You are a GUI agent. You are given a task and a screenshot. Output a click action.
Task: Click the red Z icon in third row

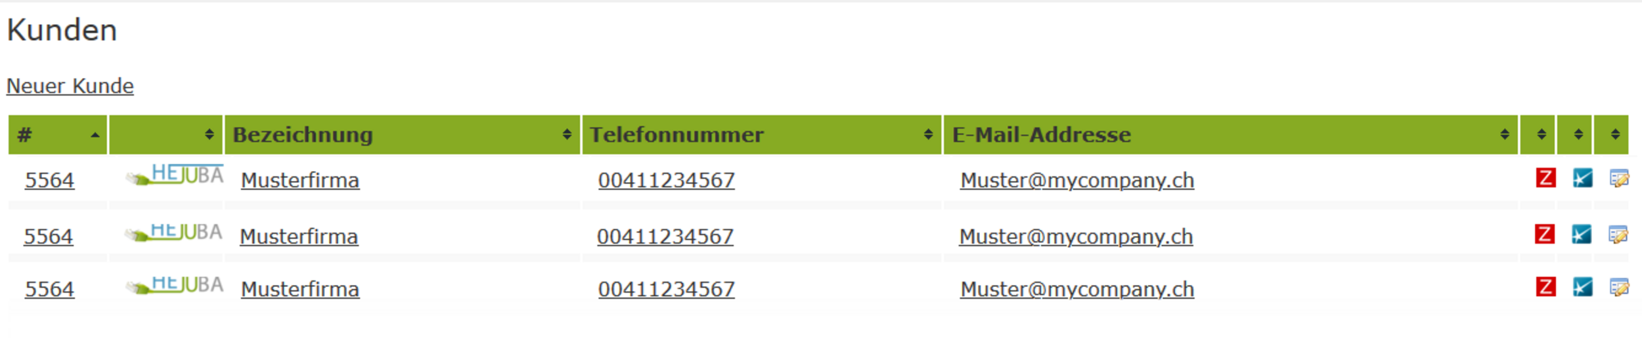point(1545,287)
